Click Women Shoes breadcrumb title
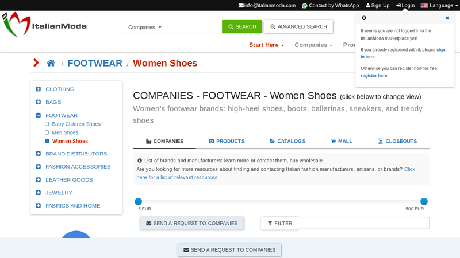 (x=165, y=63)
